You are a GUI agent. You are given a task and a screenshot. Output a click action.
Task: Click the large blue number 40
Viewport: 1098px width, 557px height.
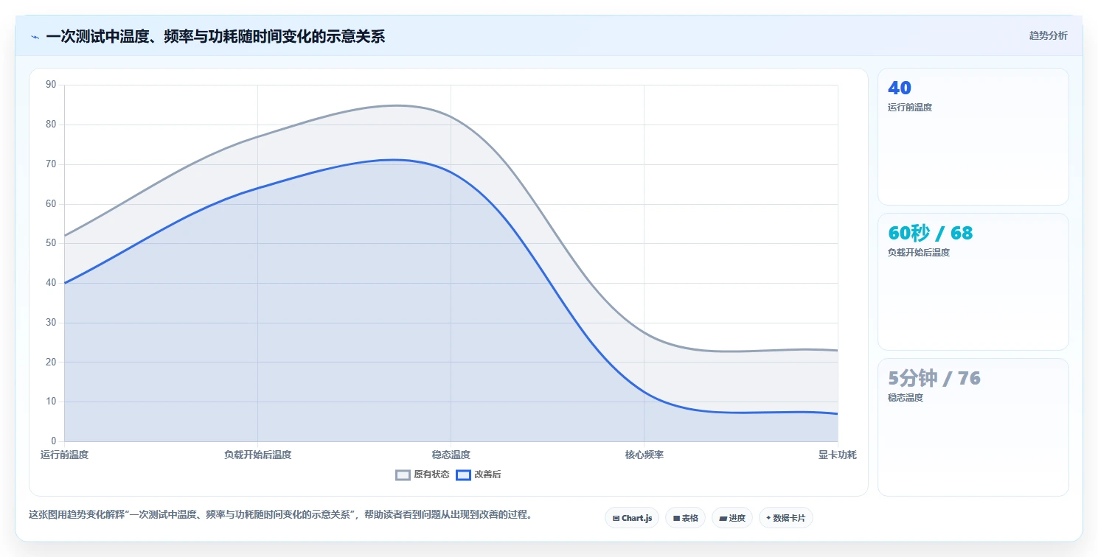coord(900,88)
